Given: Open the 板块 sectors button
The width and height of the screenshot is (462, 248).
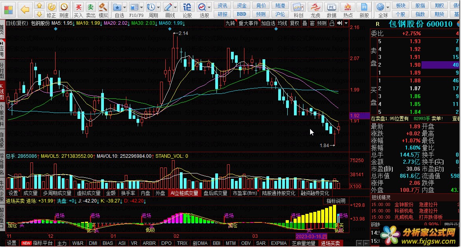Looking at the screenshot, I should coord(401,5).
